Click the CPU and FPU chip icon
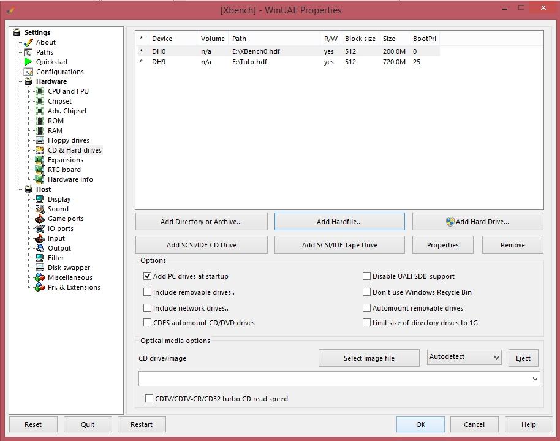This screenshot has height=441, width=560. tap(40, 91)
